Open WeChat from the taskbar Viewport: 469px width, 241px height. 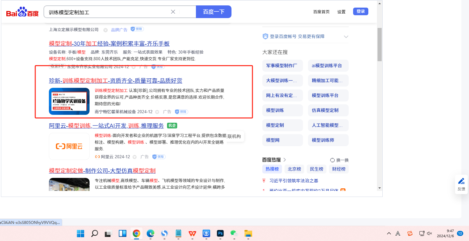coord(234,234)
